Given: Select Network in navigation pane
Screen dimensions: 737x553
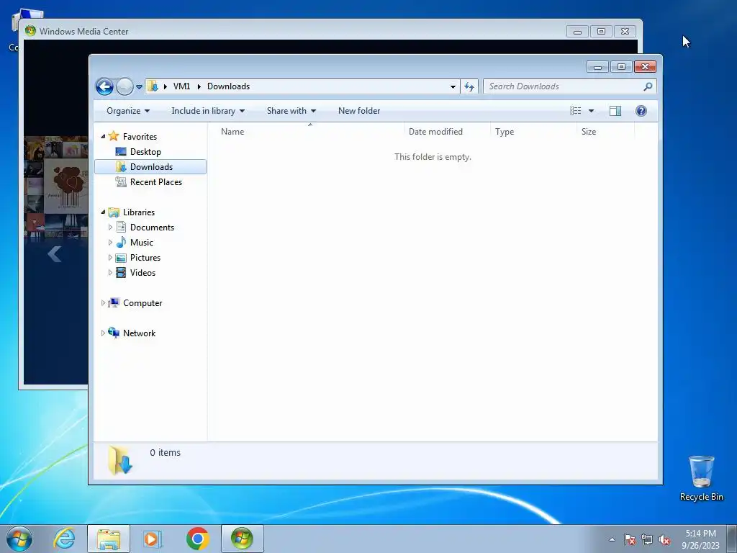Looking at the screenshot, I should 139,333.
